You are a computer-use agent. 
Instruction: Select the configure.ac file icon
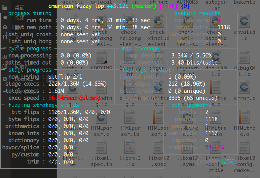[x=73, y=57]
